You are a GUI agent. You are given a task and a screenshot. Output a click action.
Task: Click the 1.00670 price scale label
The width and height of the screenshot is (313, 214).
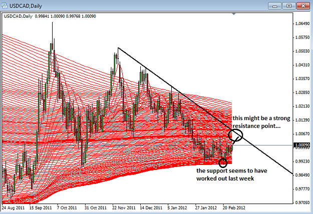[302, 133]
